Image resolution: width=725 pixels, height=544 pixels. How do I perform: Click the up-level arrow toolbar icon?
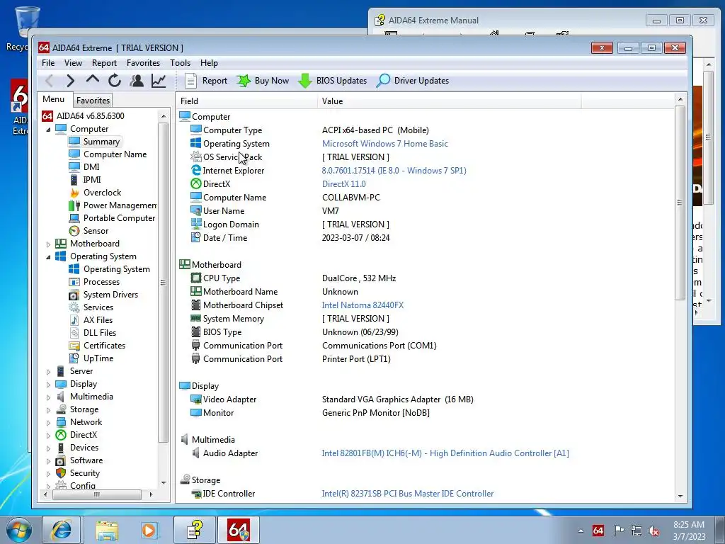coord(93,79)
